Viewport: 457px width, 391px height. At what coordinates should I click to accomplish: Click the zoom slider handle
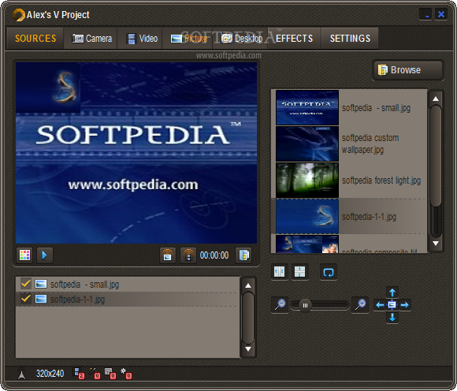(x=305, y=305)
